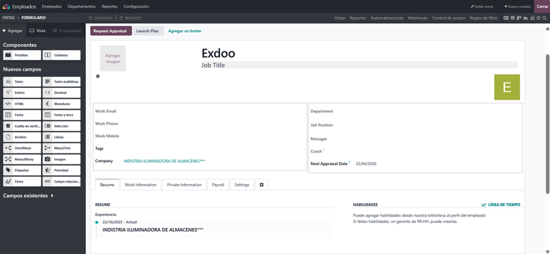Image resolution: width=550 pixels, height=254 pixels.
Task: Open Control de acceso
Action: (x=448, y=18)
